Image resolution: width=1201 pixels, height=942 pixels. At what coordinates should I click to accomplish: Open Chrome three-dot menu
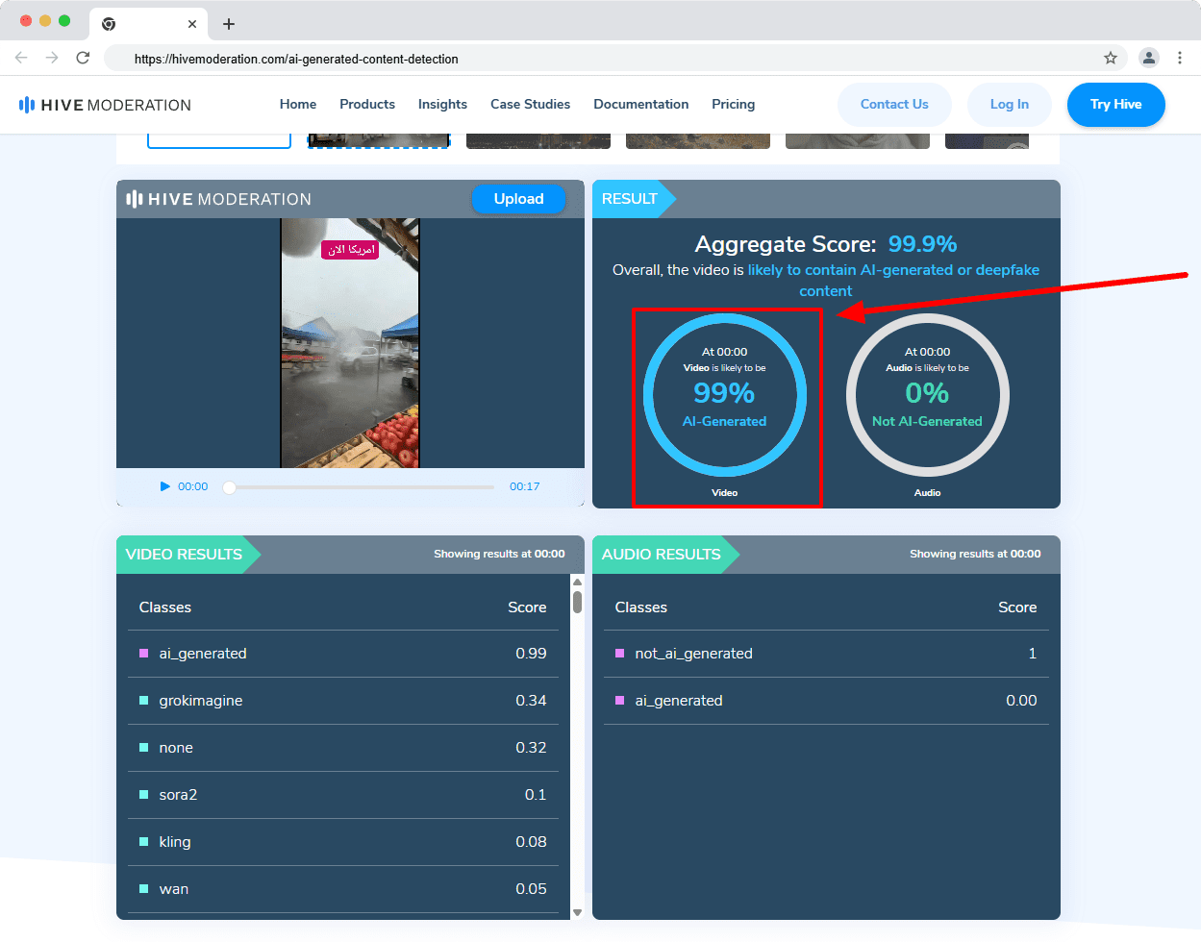coord(1180,58)
